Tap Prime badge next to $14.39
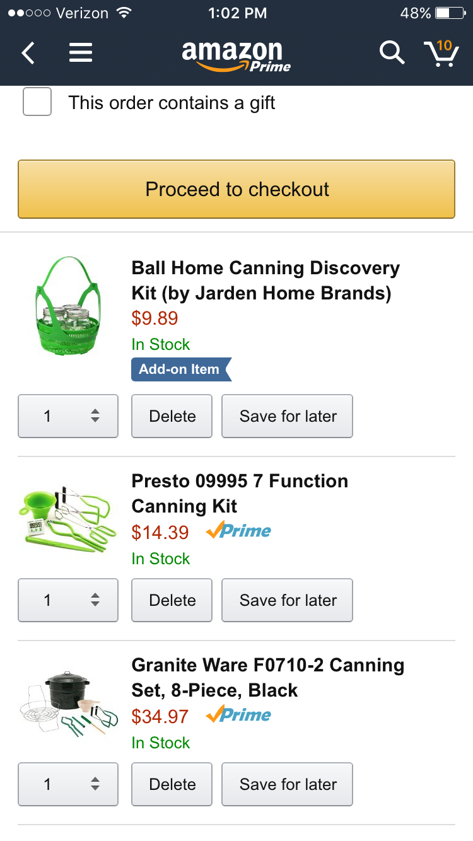This screenshot has width=473, height=841. pos(239,531)
